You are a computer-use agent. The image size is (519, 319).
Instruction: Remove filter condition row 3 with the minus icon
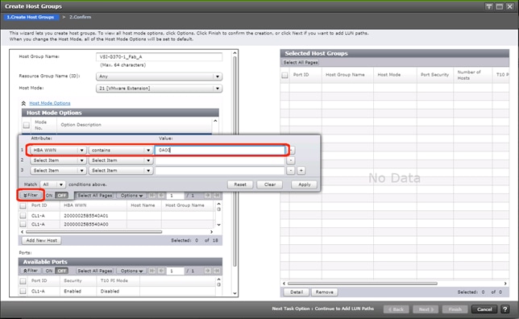[290, 171]
